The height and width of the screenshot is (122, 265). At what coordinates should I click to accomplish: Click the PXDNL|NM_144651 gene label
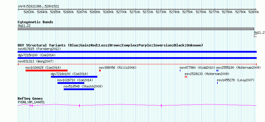click(31, 102)
